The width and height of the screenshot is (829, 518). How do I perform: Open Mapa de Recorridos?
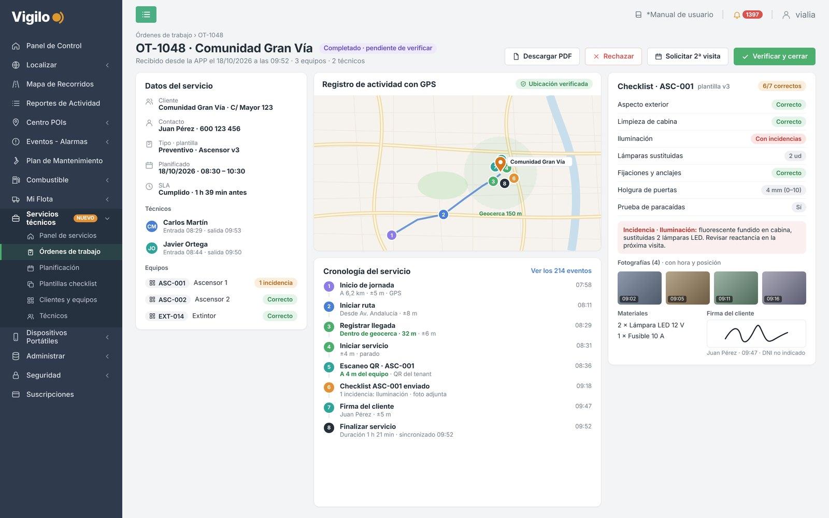pyautogui.click(x=61, y=84)
